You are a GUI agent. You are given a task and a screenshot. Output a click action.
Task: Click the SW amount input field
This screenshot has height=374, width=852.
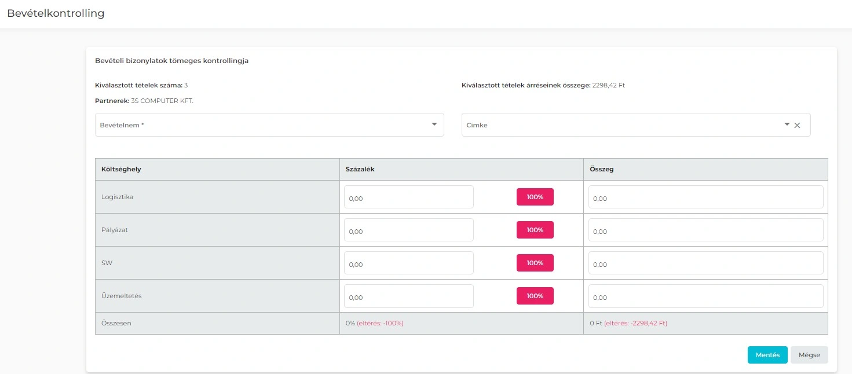coord(705,263)
